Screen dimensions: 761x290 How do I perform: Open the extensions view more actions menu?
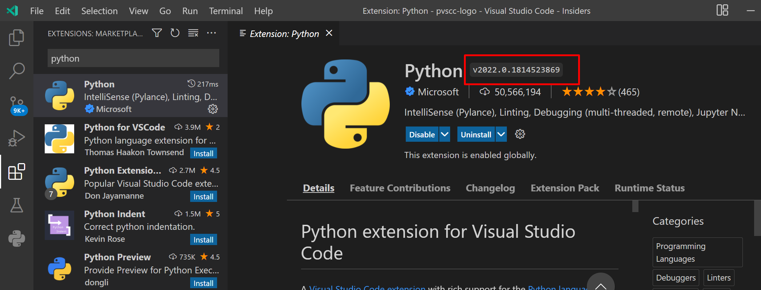(211, 33)
